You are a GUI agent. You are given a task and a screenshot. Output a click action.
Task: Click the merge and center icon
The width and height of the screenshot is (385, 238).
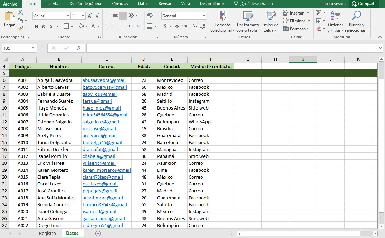[x=150, y=26]
